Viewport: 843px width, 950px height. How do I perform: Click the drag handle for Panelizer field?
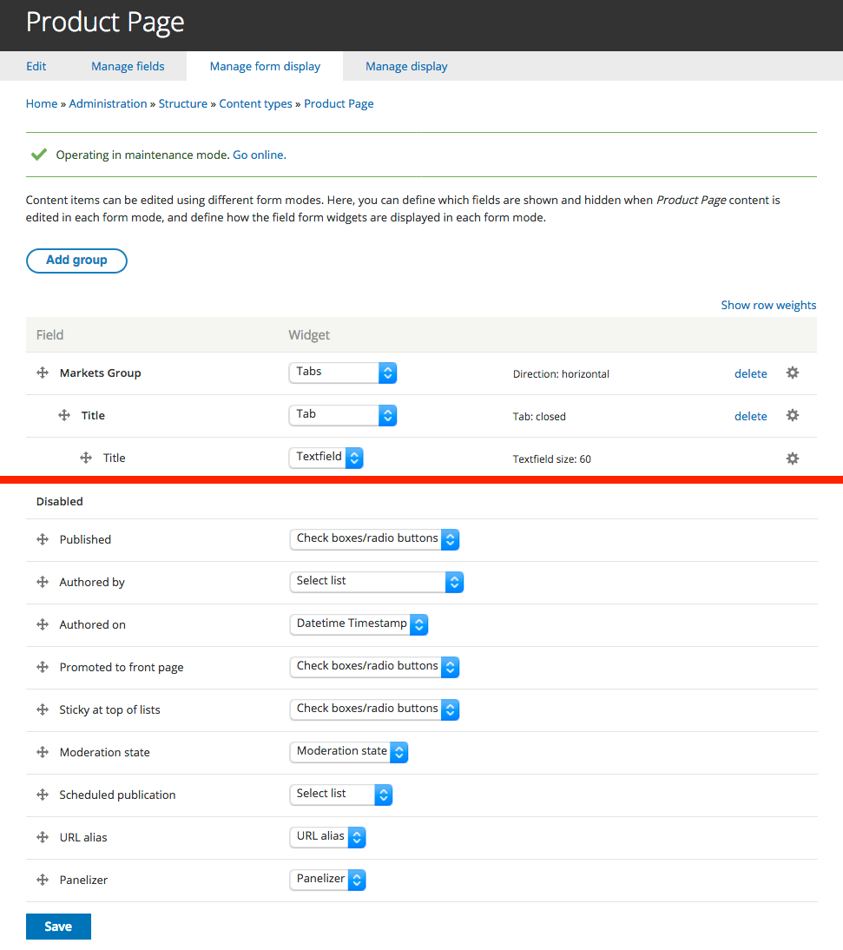tap(43, 879)
